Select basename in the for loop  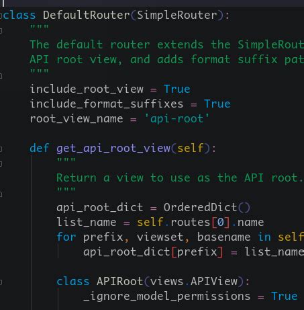pos(224,237)
